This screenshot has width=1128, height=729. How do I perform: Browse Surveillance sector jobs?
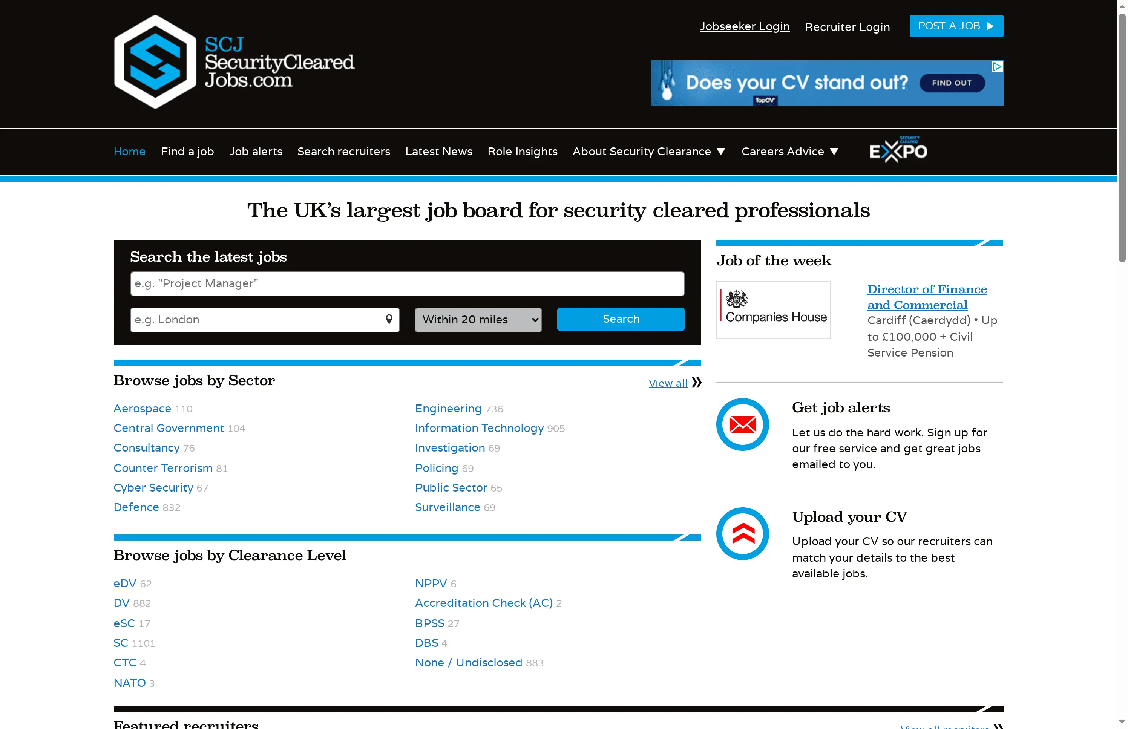pyautogui.click(x=448, y=507)
